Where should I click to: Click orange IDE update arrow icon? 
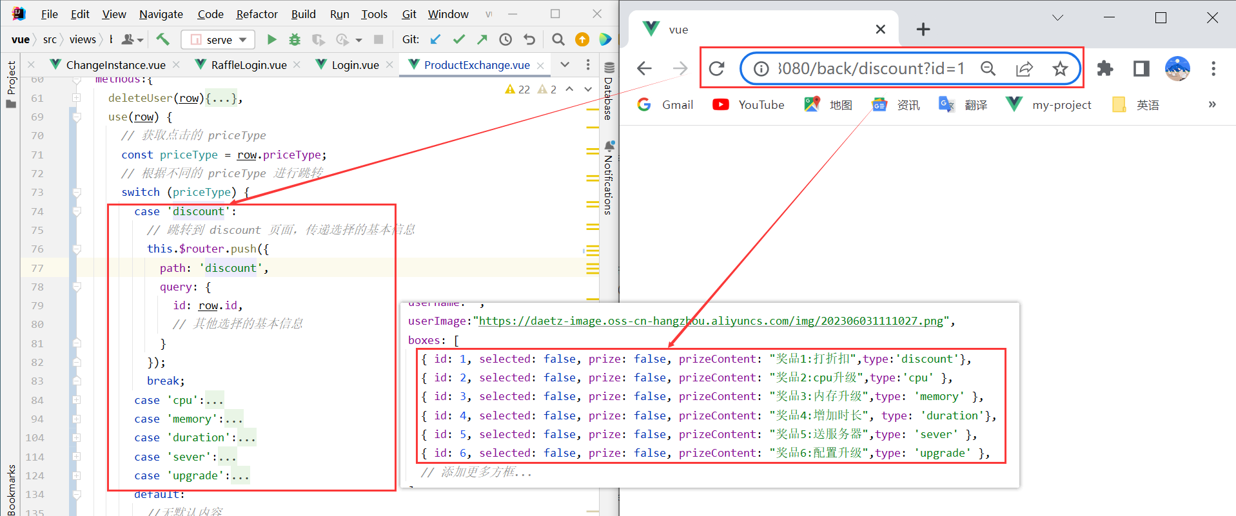582,40
